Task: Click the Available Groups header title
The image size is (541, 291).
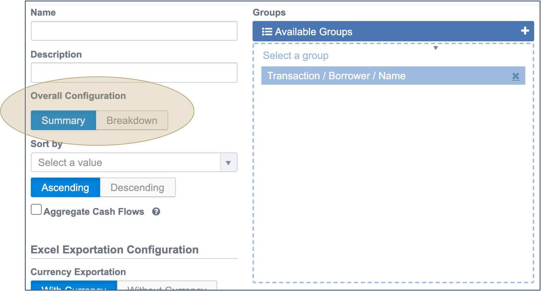Action: click(313, 32)
